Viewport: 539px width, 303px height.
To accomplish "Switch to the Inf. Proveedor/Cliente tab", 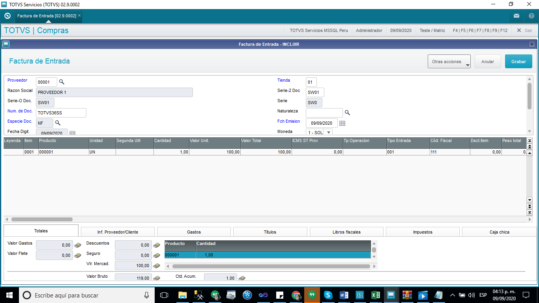I will pos(118,232).
